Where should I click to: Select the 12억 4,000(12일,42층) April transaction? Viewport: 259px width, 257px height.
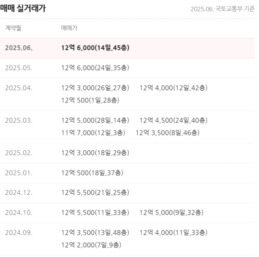click(174, 88)
